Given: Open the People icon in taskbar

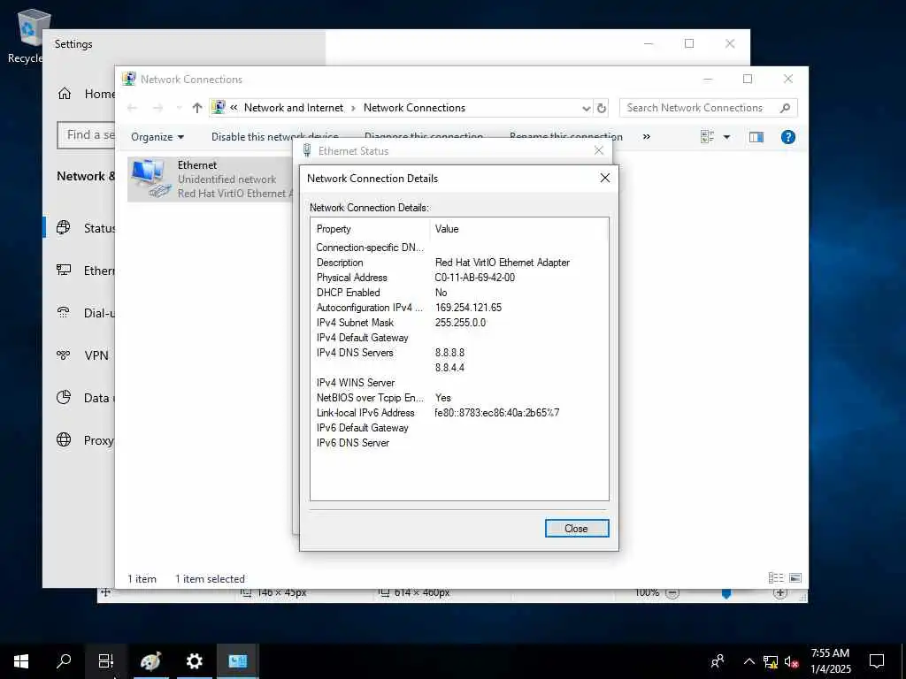Looking at the screenshot, I should 717,661.
